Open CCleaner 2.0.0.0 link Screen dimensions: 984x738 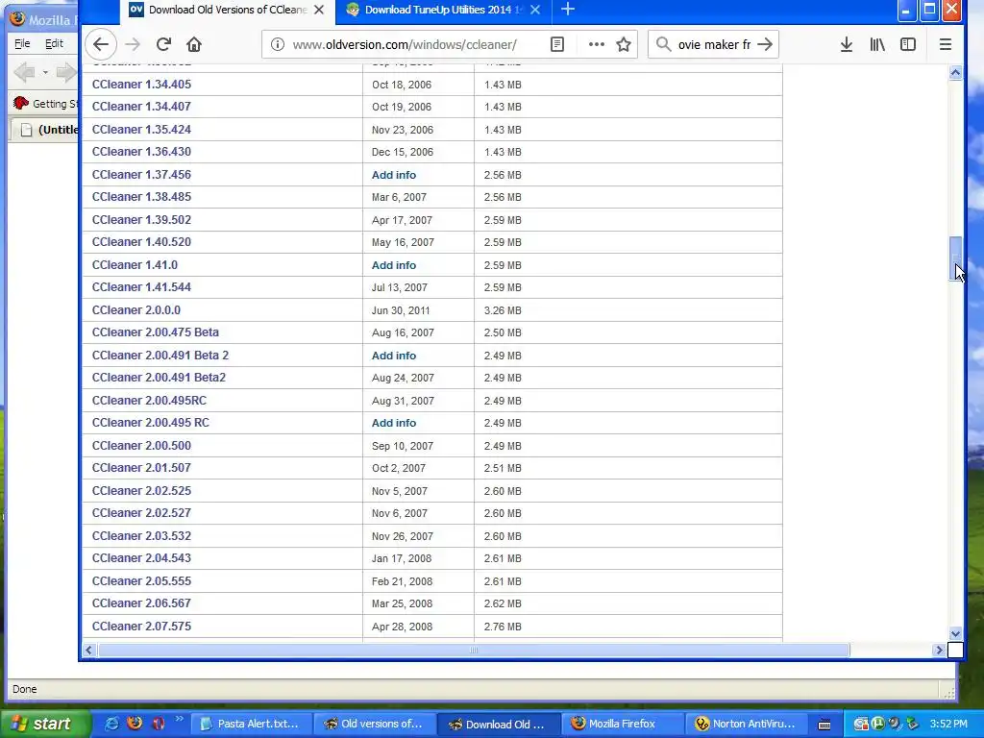tap(136, 310)
